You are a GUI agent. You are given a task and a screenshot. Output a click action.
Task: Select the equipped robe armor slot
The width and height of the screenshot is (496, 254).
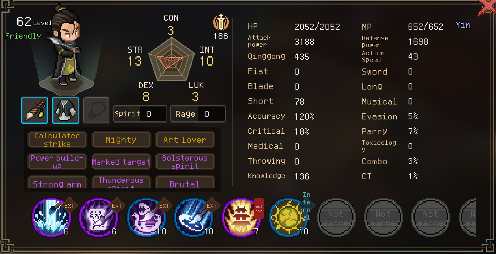coord(66,110)
